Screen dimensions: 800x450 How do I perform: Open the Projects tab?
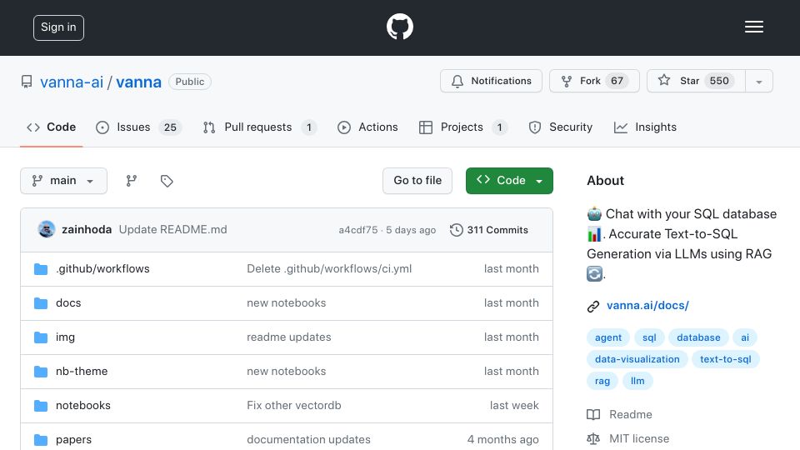[x=462, y=127]
